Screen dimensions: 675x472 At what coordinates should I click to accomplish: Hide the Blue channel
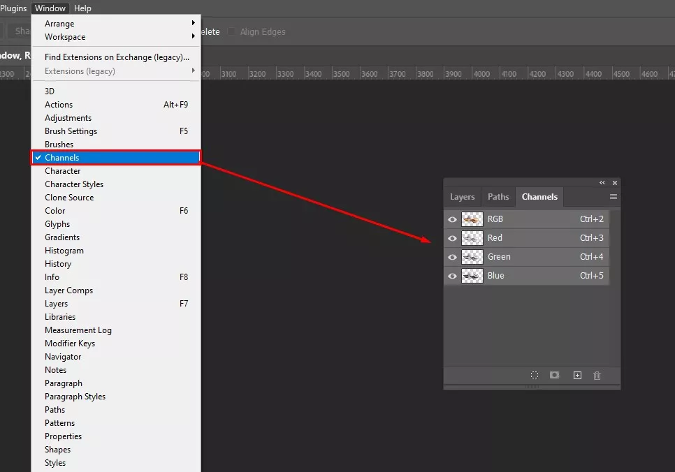[452, 276]
